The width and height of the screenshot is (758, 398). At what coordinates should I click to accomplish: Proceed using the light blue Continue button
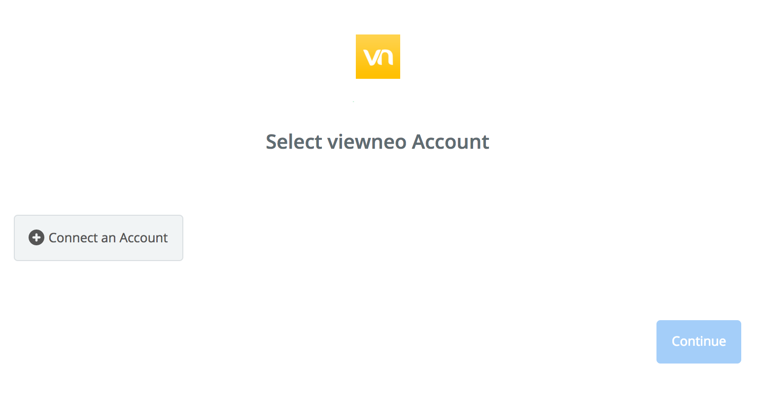[x=699, y=342]
